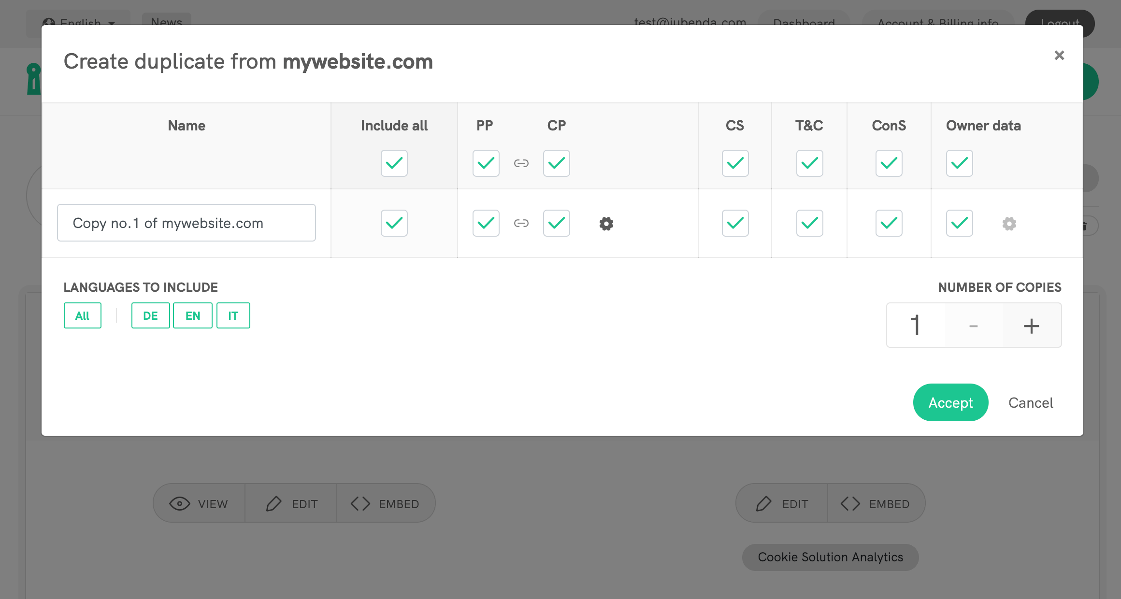Uncheck the Include all checkbox in the copy row
The width and height of the screenshot is (1121, 599).
coord(394,223)
